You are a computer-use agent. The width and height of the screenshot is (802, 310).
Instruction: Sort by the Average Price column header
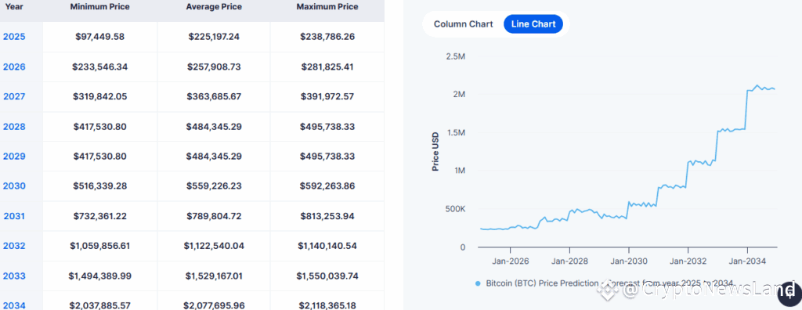214,6
